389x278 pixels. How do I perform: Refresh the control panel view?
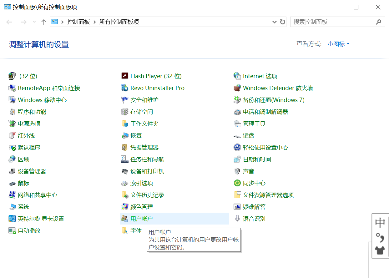(283, 22)
